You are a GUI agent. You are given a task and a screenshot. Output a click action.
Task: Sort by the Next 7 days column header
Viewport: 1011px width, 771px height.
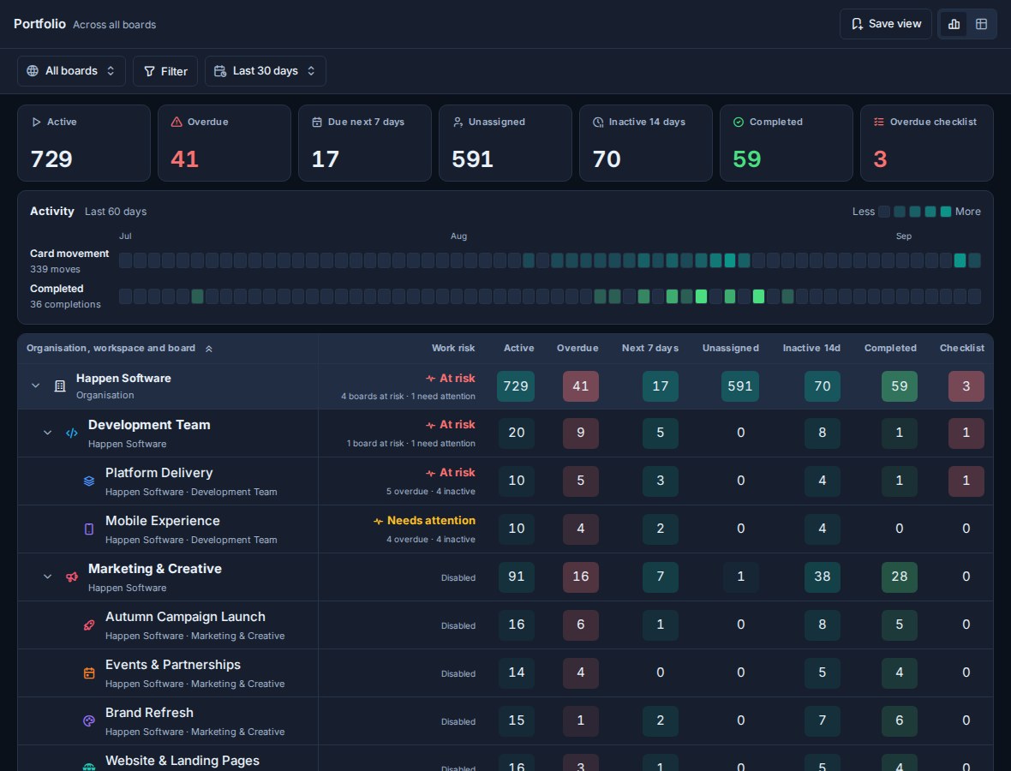pos(650,348)
